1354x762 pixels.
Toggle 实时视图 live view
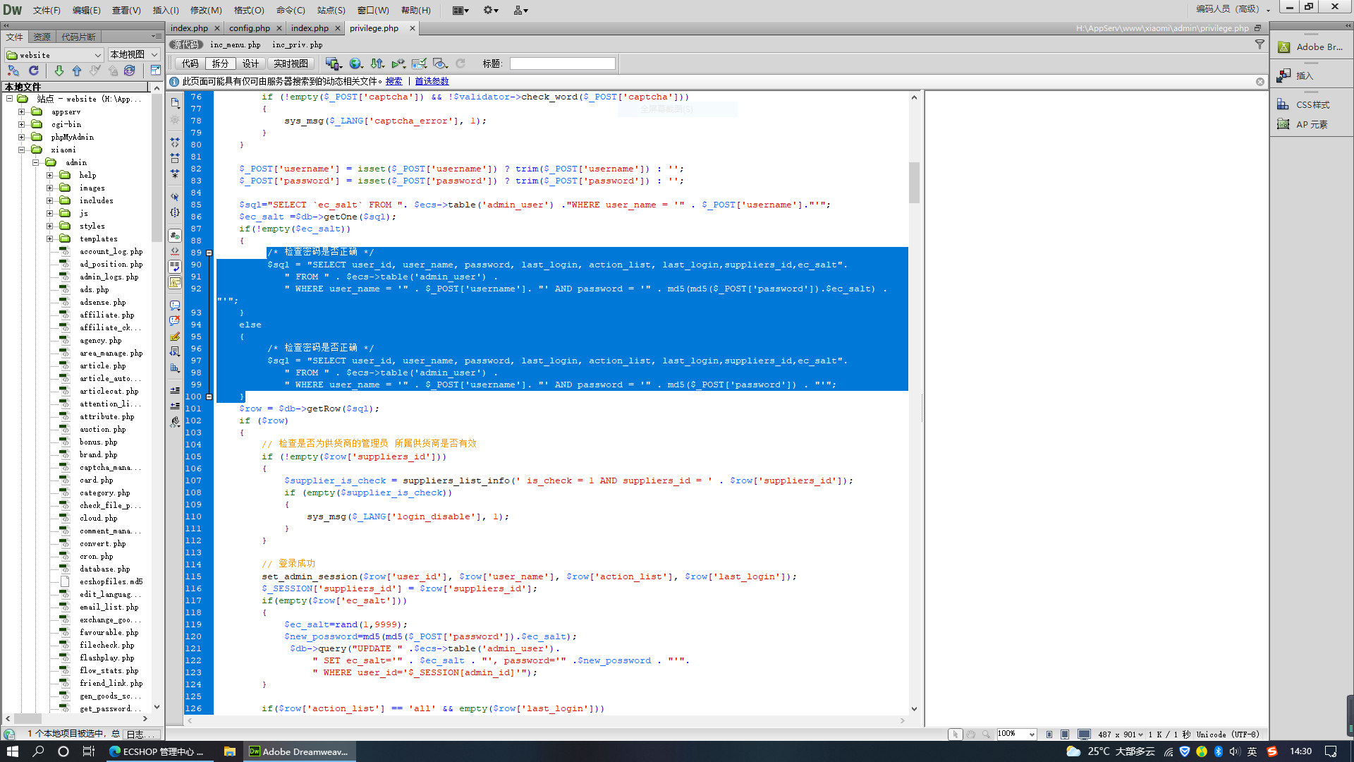tap(291, 64)
